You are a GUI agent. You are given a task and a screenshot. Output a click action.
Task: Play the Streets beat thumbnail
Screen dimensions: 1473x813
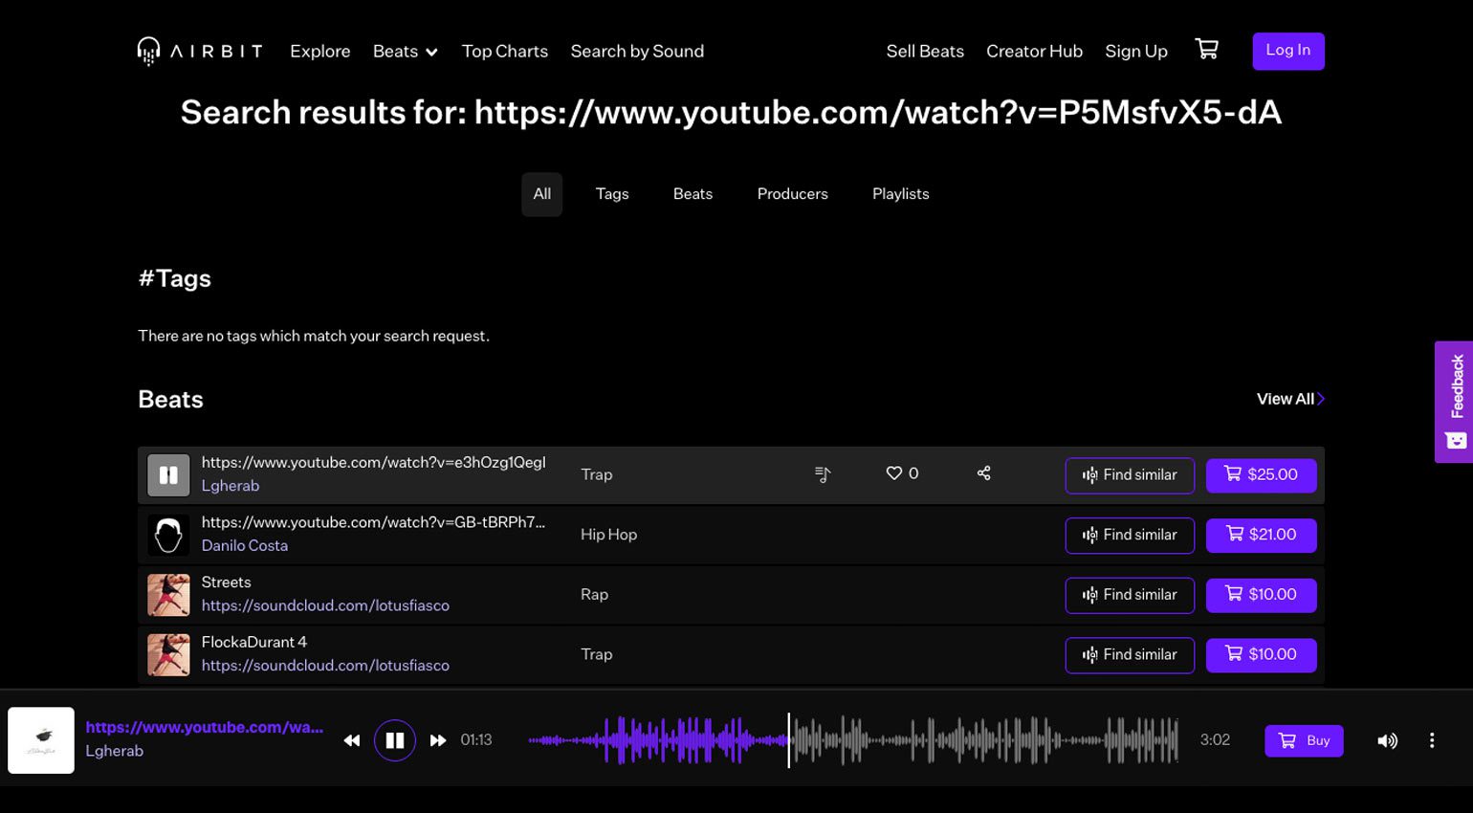[168, 595]
